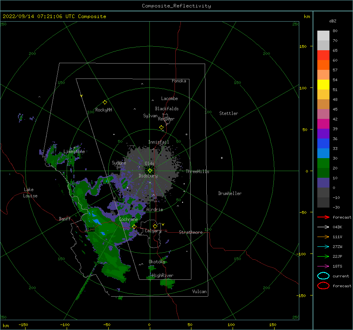Image resolution: width=353 pixels, height=330 pixels.
Task: Click the 04DK legend label
Action: point(337,227)
